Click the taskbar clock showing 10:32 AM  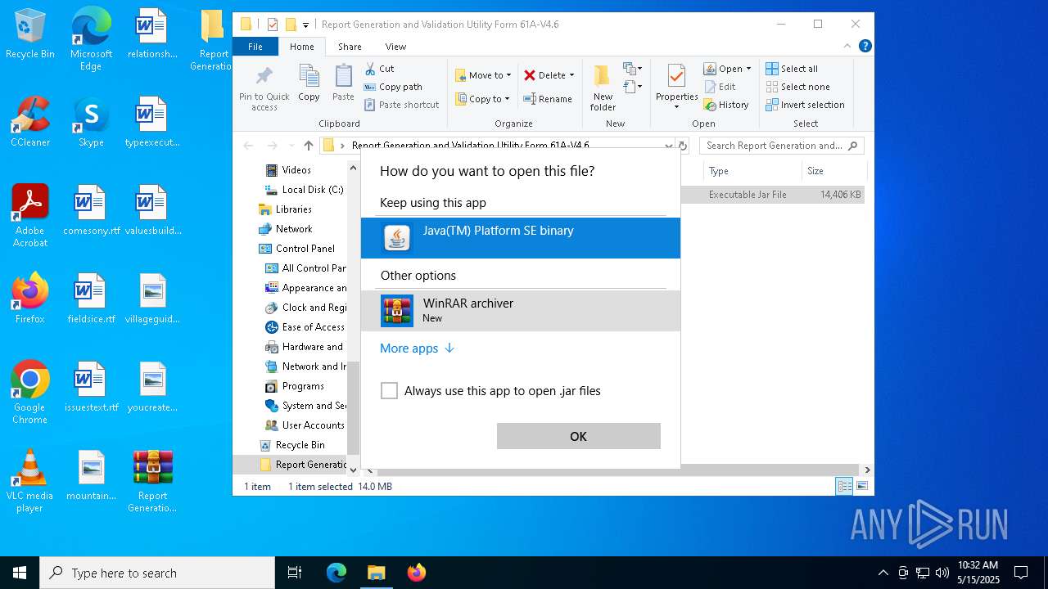[x=978, y=573]
